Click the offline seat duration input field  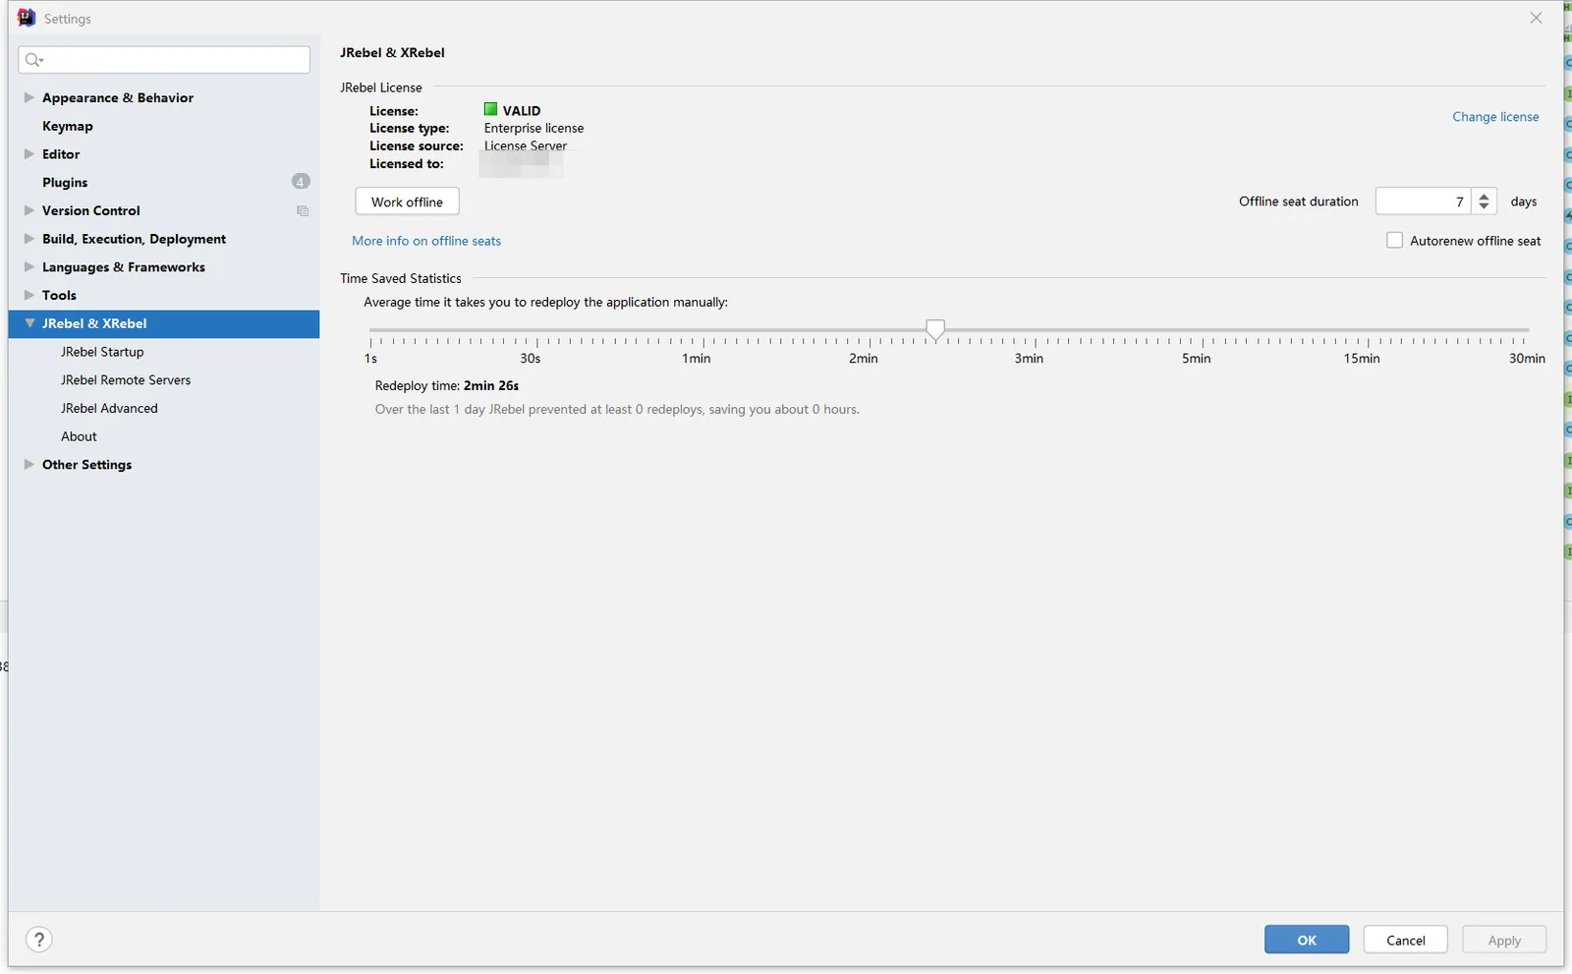point(1423,201)
